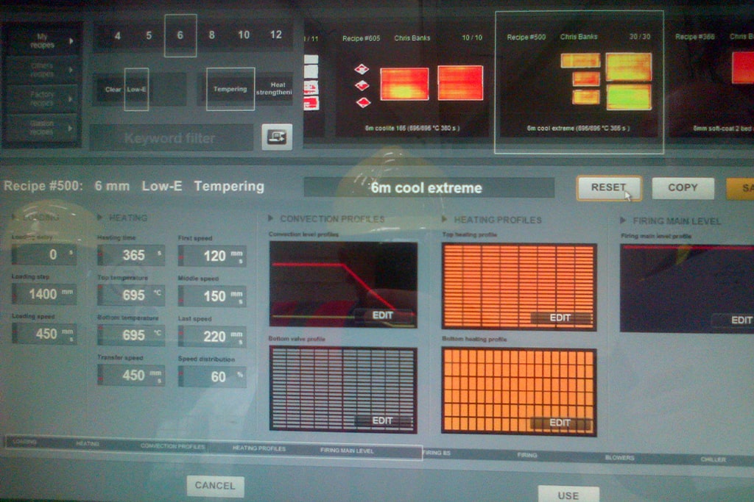
Task: Toggle the Clear glass type option
Action: pos(113,90)
